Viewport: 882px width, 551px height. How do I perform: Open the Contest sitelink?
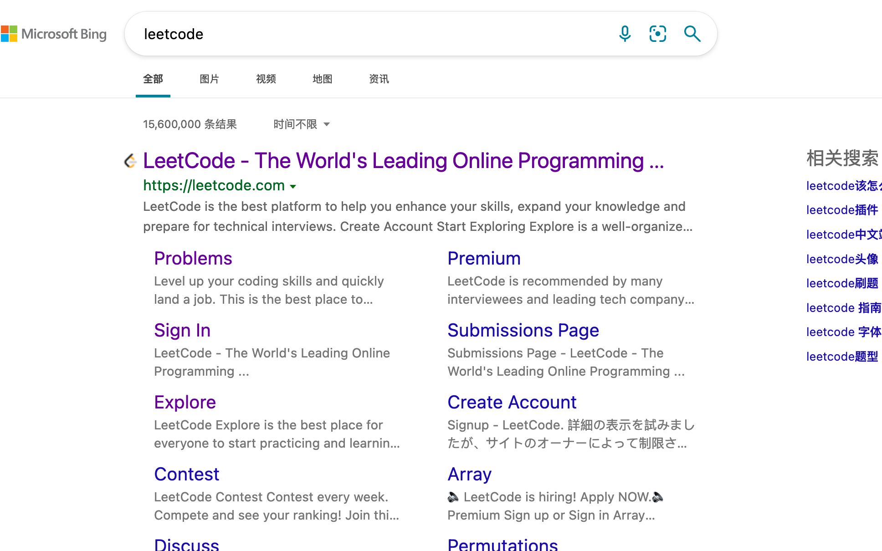pos(186,474)
